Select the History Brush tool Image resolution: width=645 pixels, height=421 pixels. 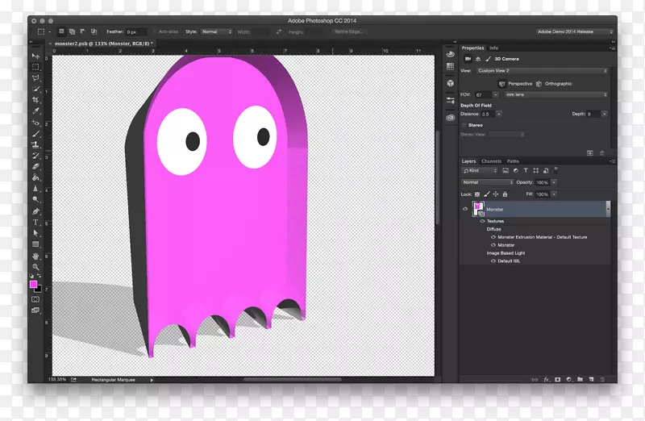pyautogui.click(x=35, y=156)
